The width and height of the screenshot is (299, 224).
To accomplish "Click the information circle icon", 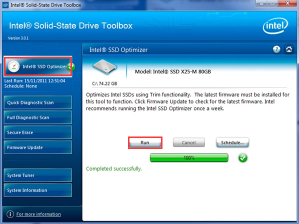I will coord(10,214).
